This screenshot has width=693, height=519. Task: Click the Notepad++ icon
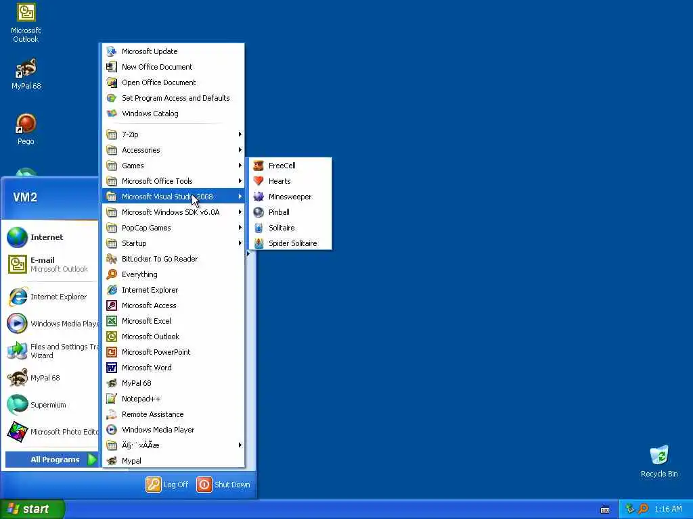pos(112,399)
